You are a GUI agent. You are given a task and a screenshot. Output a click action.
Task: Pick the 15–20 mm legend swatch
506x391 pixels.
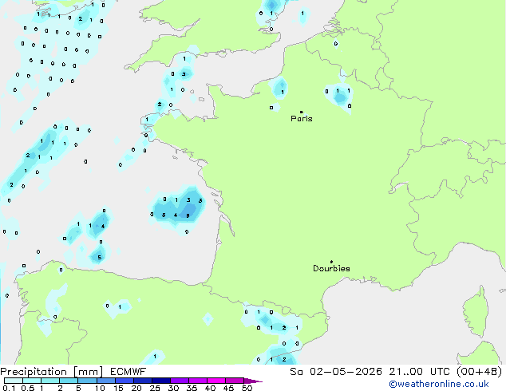(124, 381)
